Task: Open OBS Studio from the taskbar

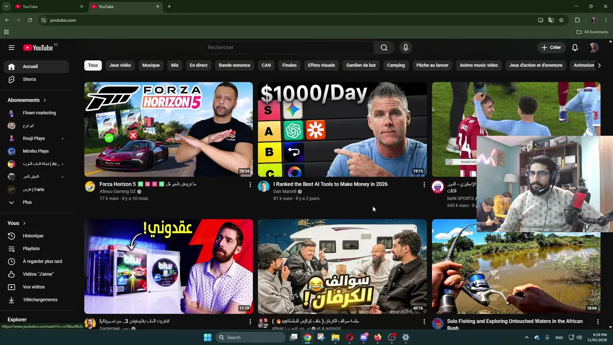Action: (x=392, y=337)
